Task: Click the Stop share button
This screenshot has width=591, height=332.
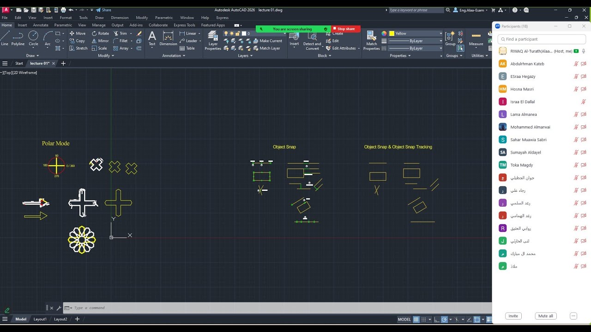Action: tap(345, 29)
